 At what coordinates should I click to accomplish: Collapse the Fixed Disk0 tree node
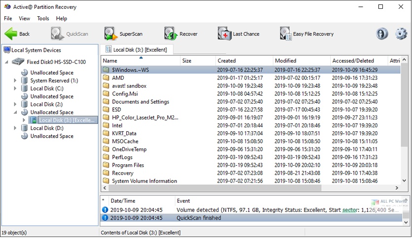point(7,62)
